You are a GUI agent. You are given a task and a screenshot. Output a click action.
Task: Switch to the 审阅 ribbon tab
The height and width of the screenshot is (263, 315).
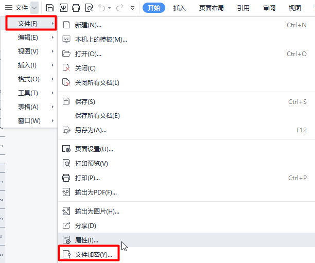point(269,8)
